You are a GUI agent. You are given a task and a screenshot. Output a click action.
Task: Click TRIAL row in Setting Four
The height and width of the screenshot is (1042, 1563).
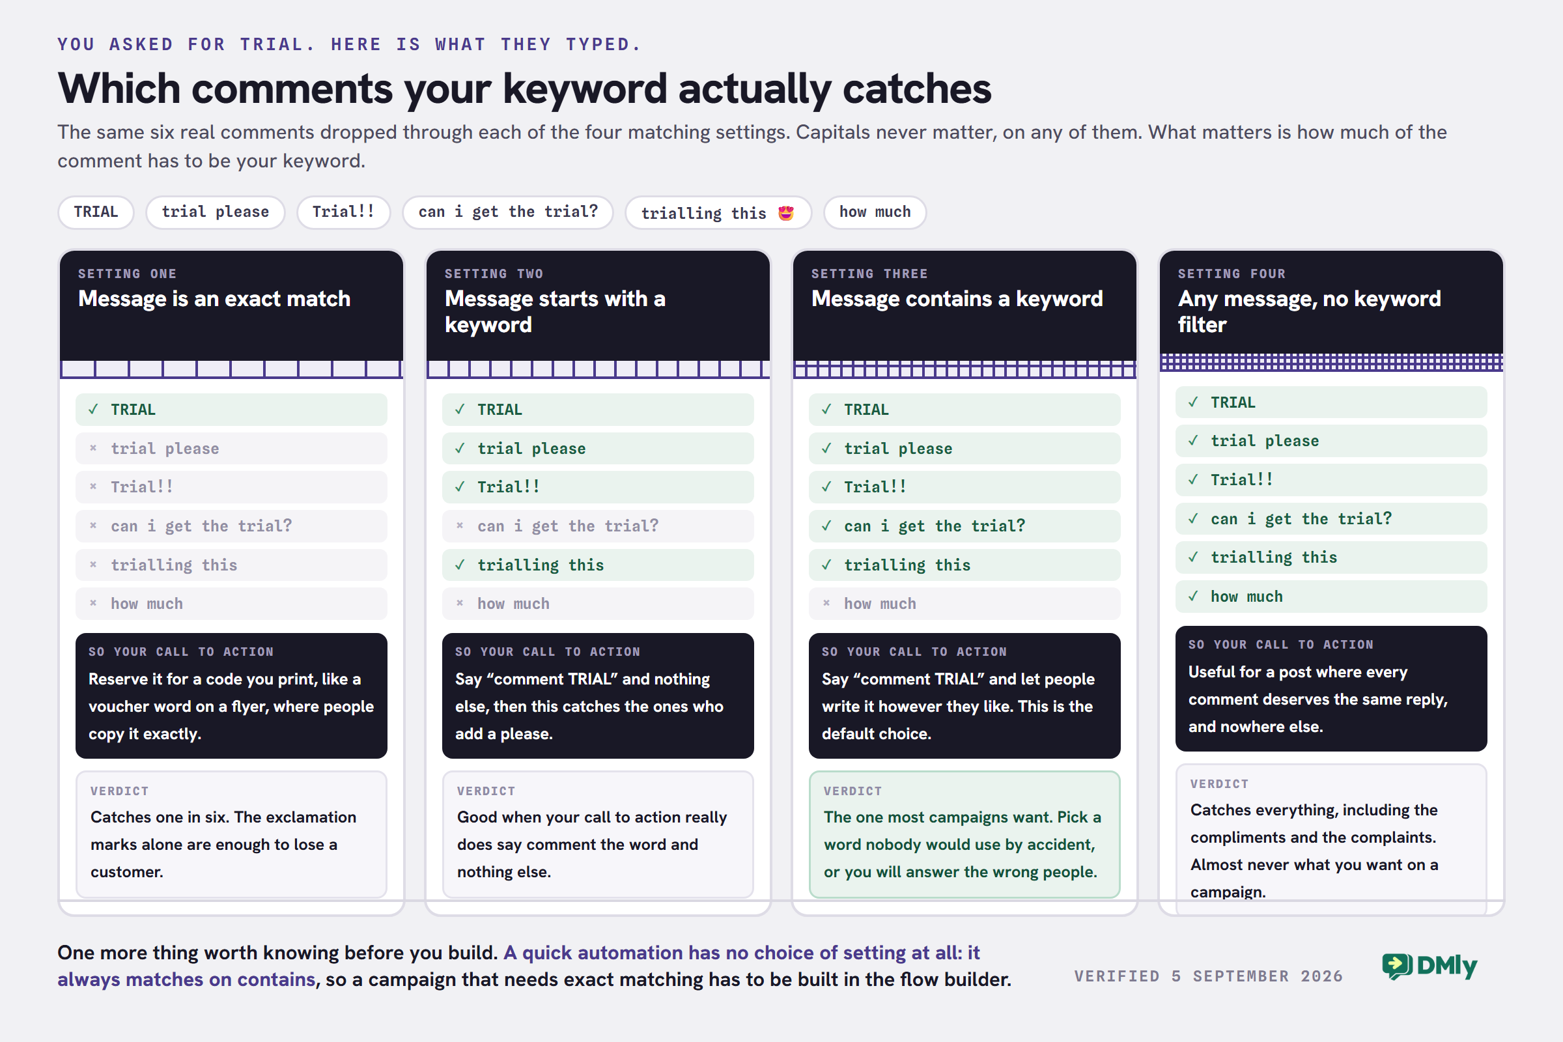[x=1331, y=402]
